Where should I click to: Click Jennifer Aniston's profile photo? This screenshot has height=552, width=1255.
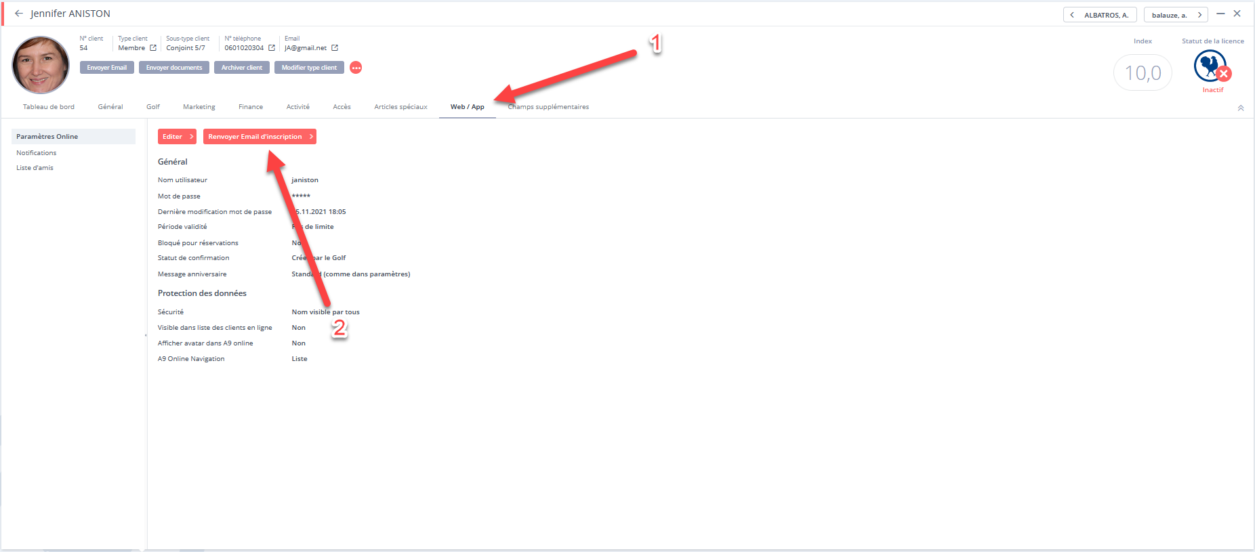[x=41, y=65]
